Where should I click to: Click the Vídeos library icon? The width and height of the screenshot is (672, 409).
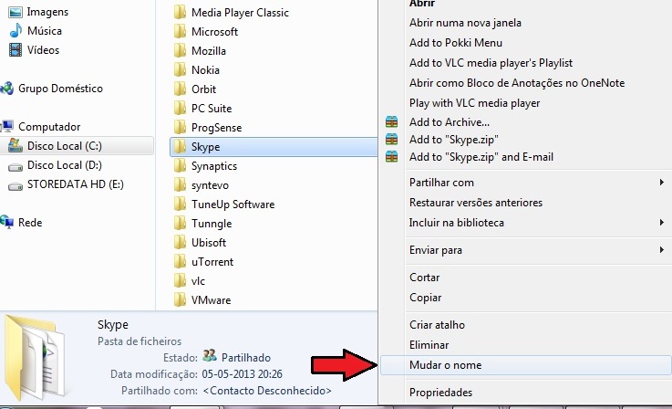pyautogui.click(x=16, y=50)
